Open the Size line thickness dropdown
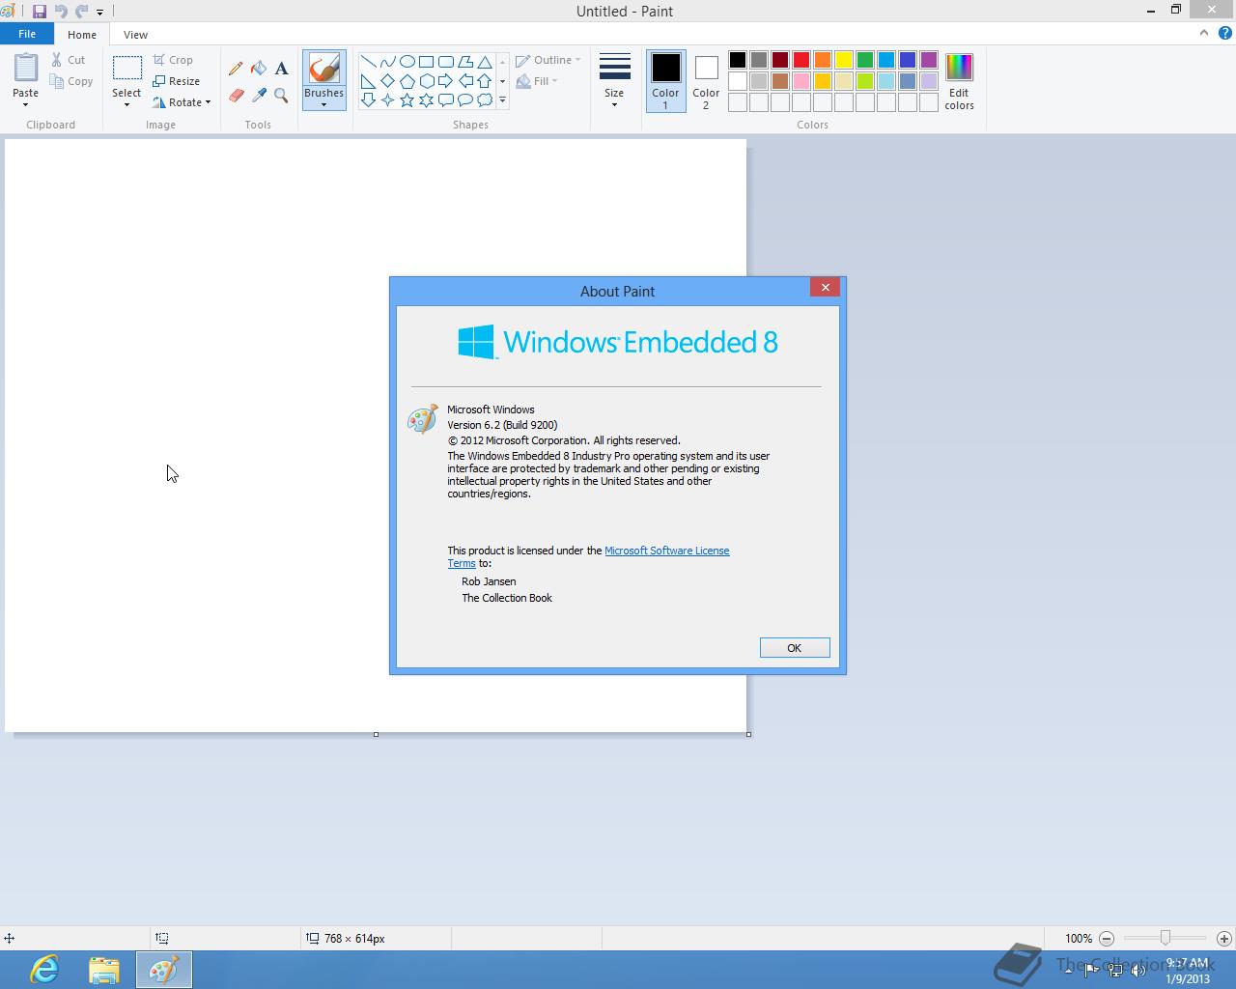Screen dimensions: 1236x989 click(614, 80)
